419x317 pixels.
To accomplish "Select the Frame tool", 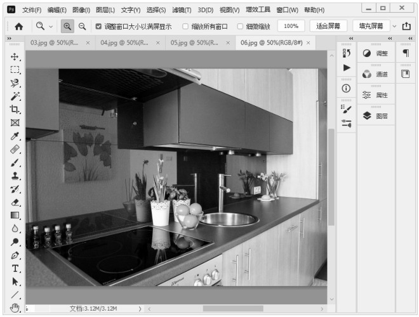I will tap(15, 122).
